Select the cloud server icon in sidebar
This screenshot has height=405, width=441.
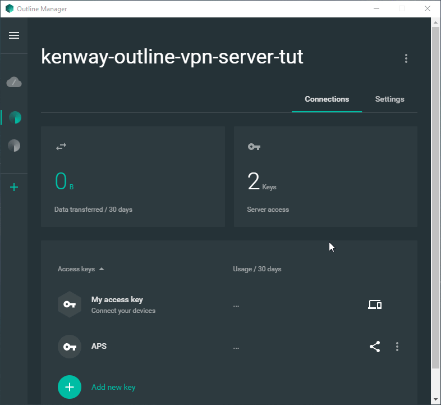pos(14,83)
